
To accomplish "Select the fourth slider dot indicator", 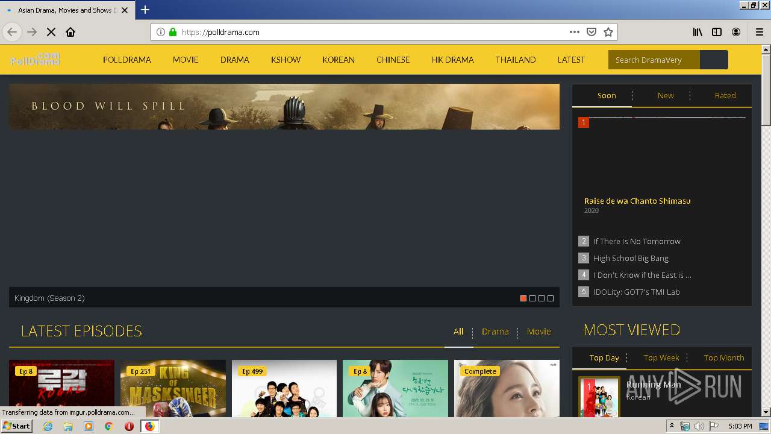I will [551, 298].
